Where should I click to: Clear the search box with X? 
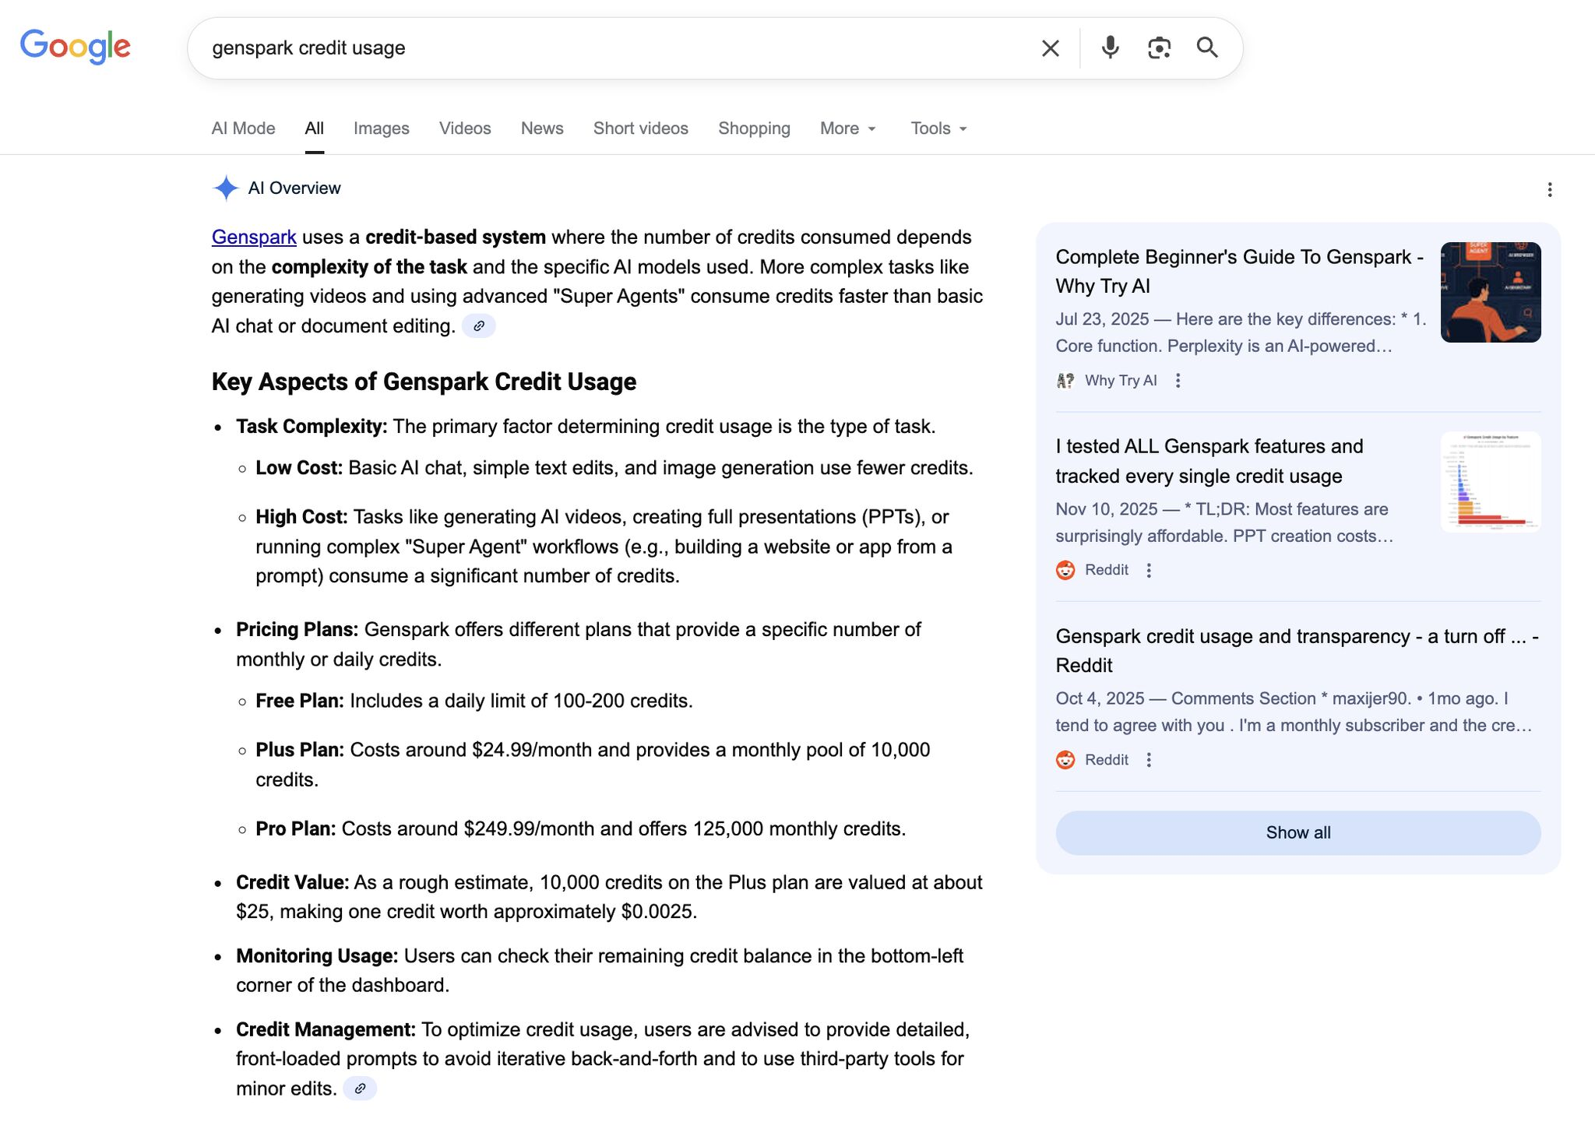tap(1050, 48)
